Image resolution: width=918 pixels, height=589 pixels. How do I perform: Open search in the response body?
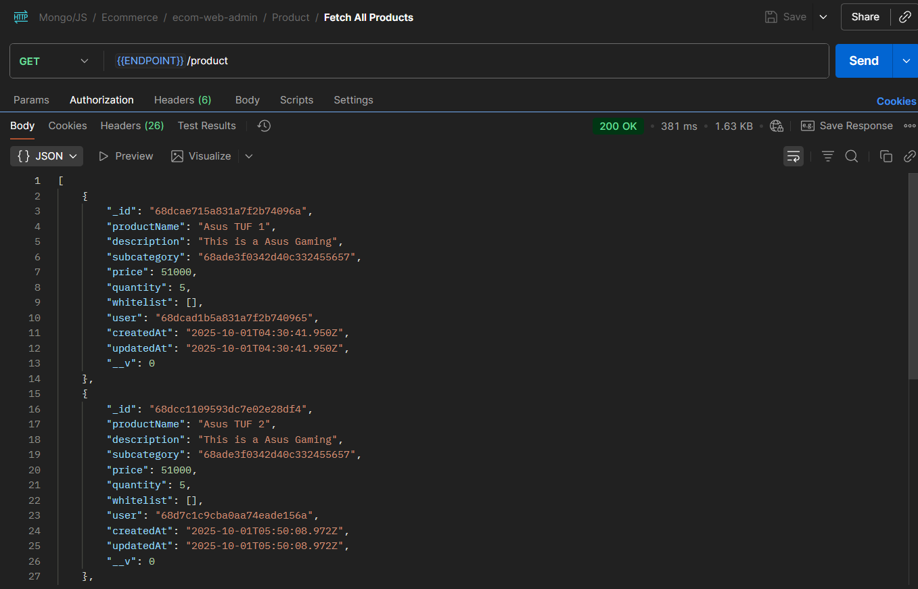click(852, 156)
